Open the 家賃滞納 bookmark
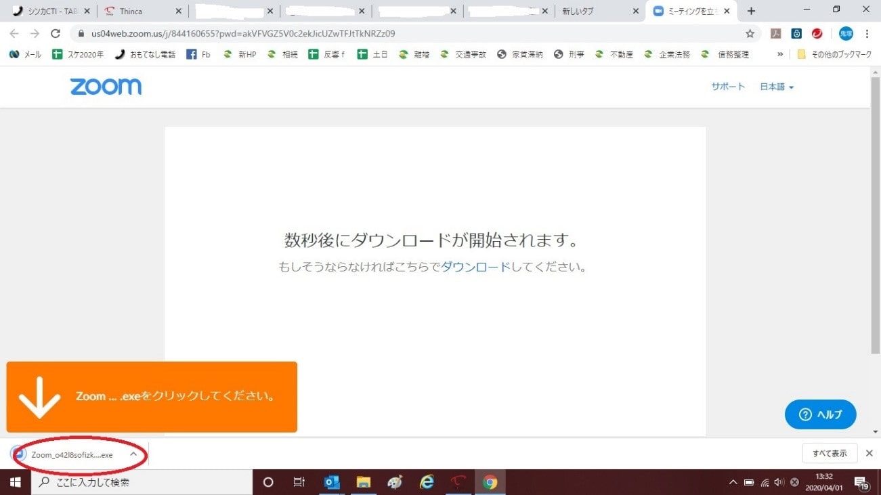The image size is (881, 495). [520, 55]
